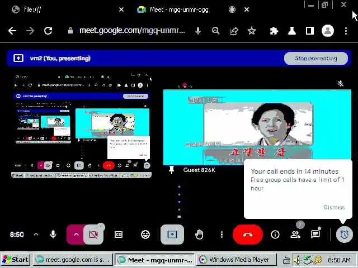Click the Stop presenting button
Image resolution: width=358 pixels, height=268 pixels.
[x=315, y=58]
